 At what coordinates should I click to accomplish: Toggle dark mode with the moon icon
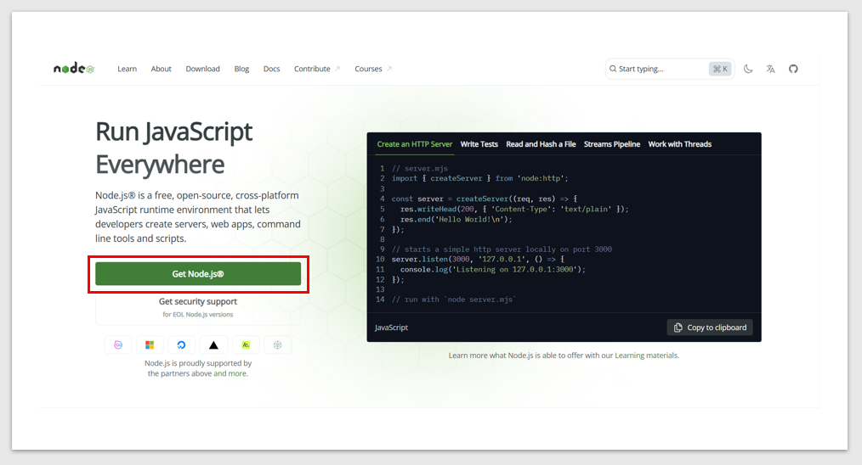pos(747,69)
